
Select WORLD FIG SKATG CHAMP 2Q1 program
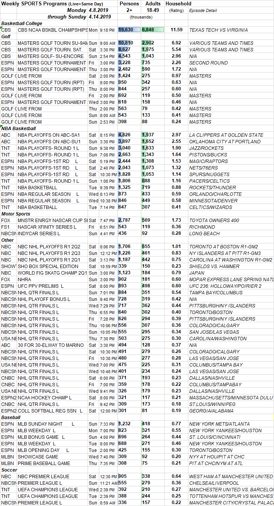click(52, 273)
